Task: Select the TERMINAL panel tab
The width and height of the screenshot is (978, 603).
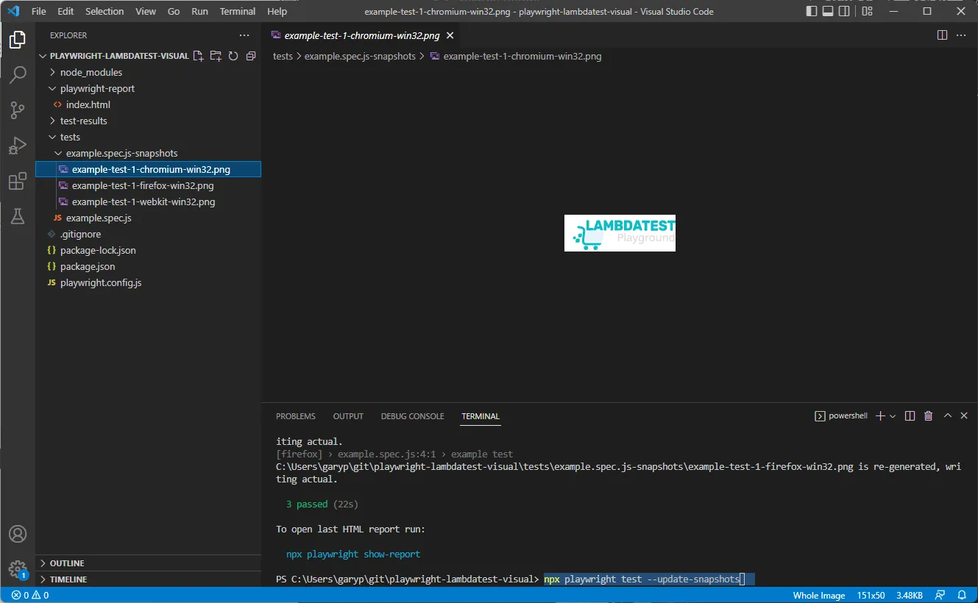Action: pos(481,416)
